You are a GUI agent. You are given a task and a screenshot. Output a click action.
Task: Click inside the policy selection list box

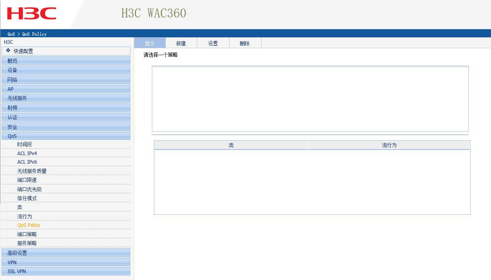tap(310, 99)
